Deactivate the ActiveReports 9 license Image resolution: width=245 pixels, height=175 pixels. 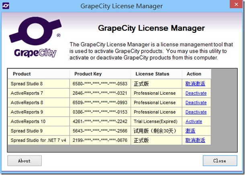click(196, 112)
